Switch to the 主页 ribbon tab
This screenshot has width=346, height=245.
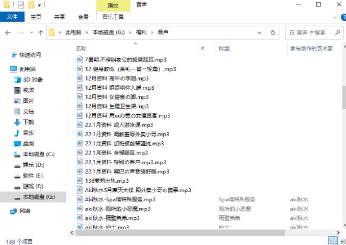[x=36, y=17]
